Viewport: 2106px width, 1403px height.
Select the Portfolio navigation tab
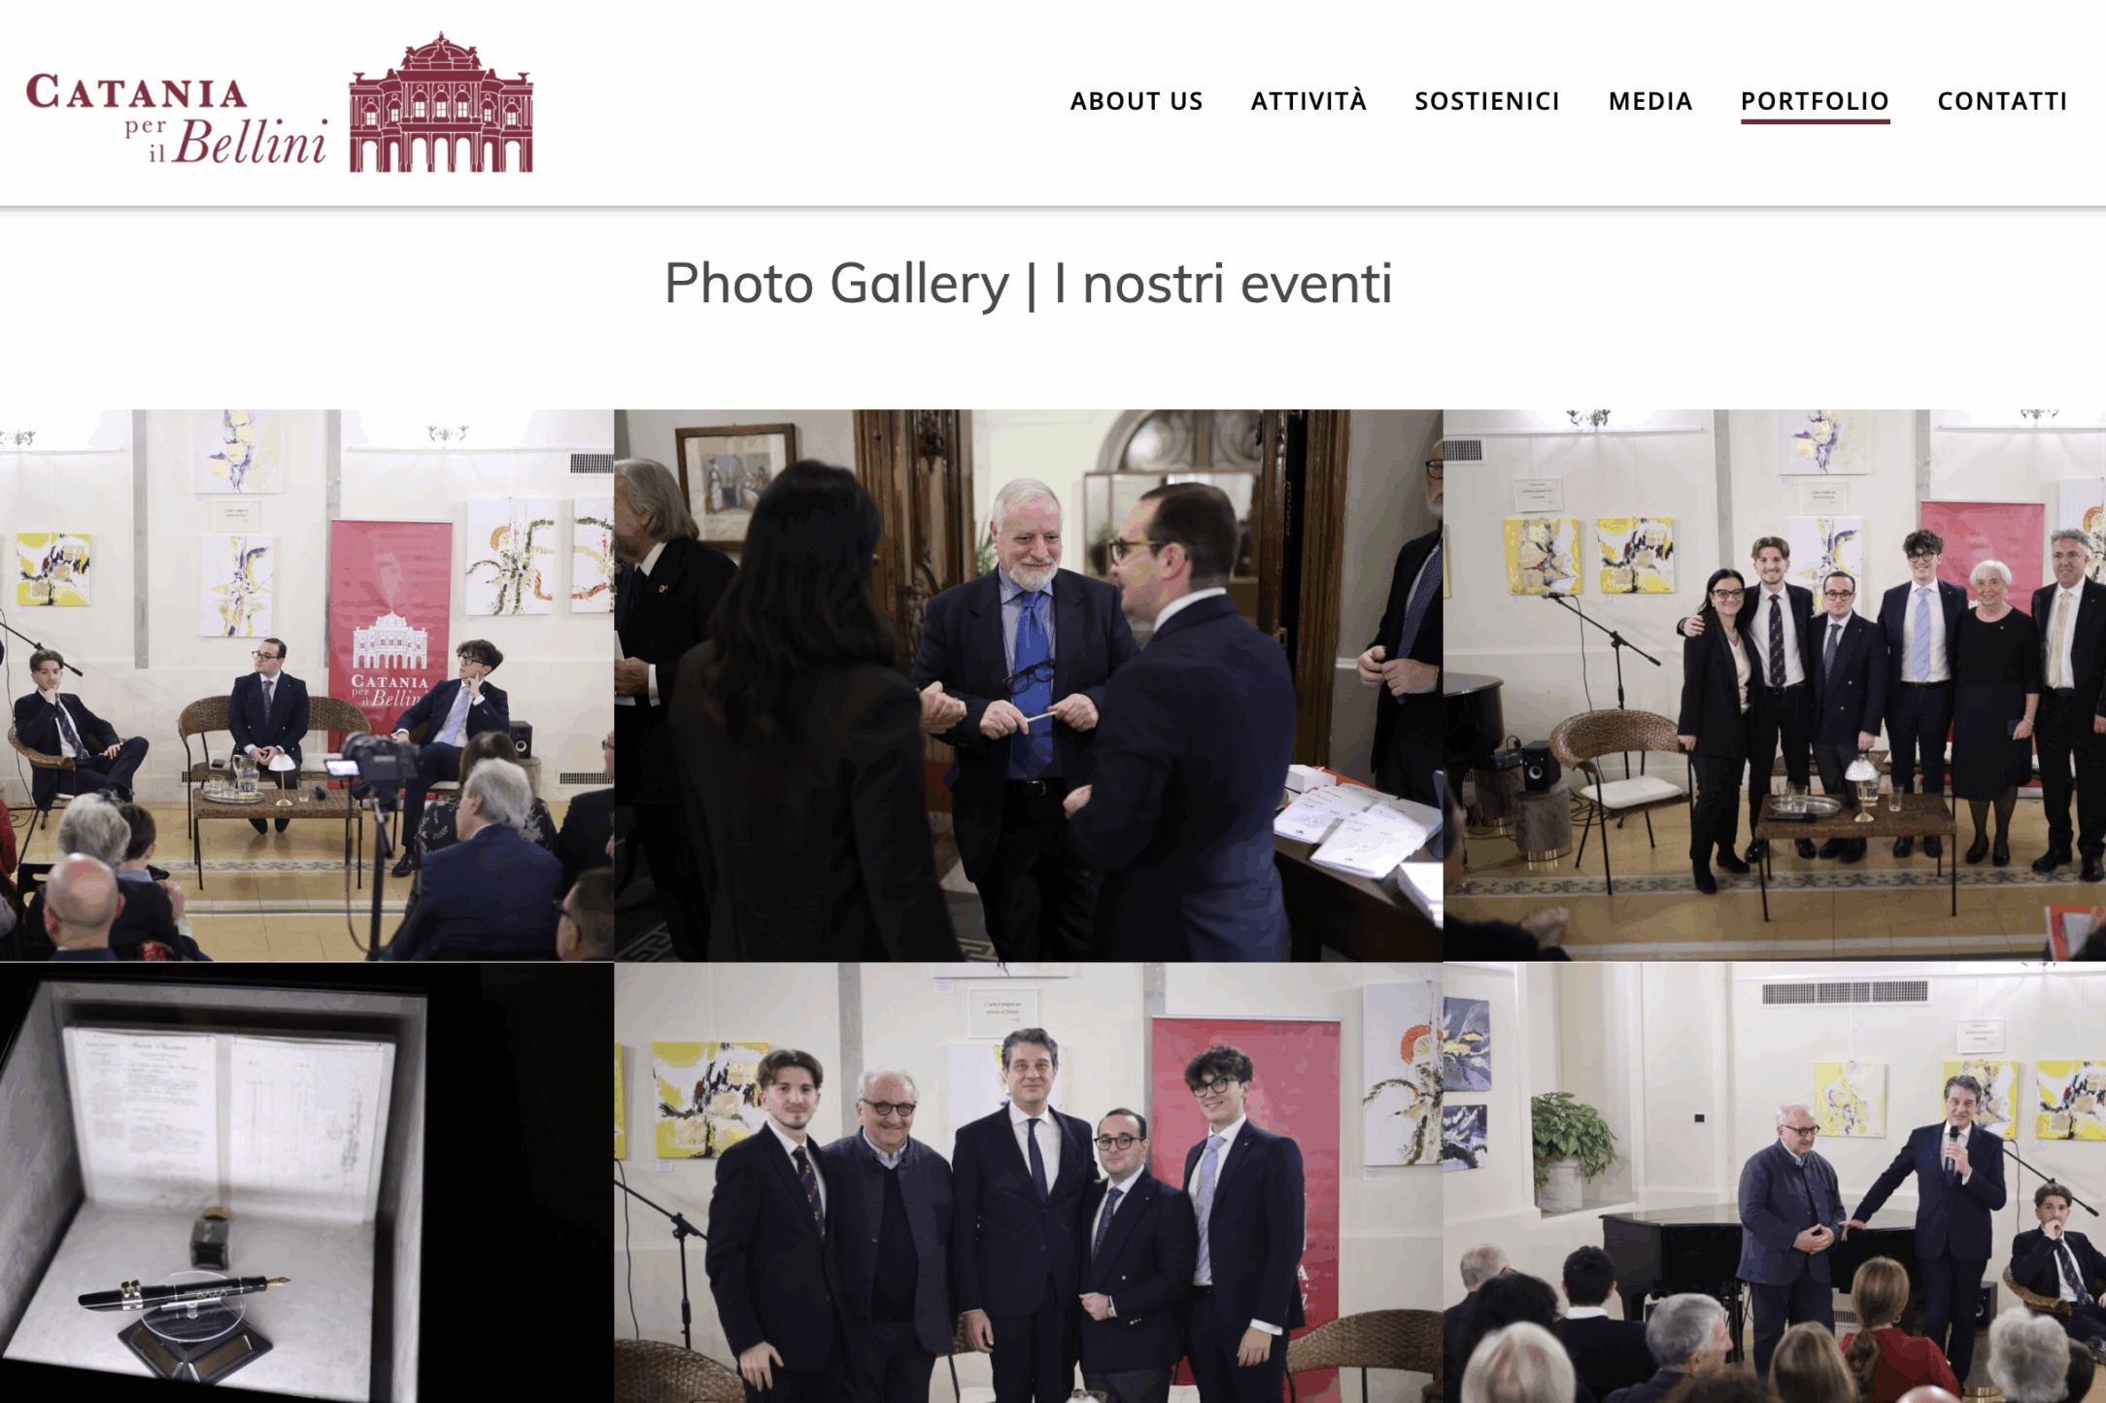point(1815,101)
